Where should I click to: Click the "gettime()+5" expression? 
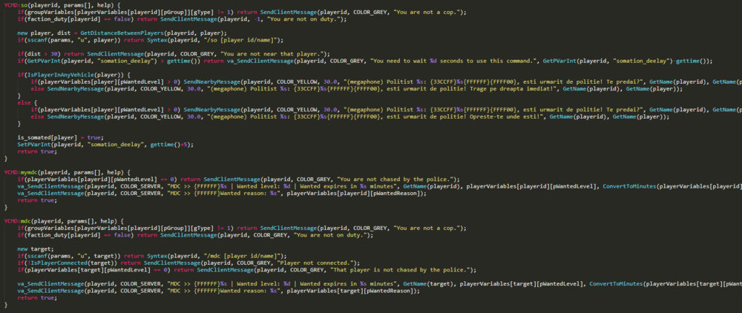tap(170, 145)
